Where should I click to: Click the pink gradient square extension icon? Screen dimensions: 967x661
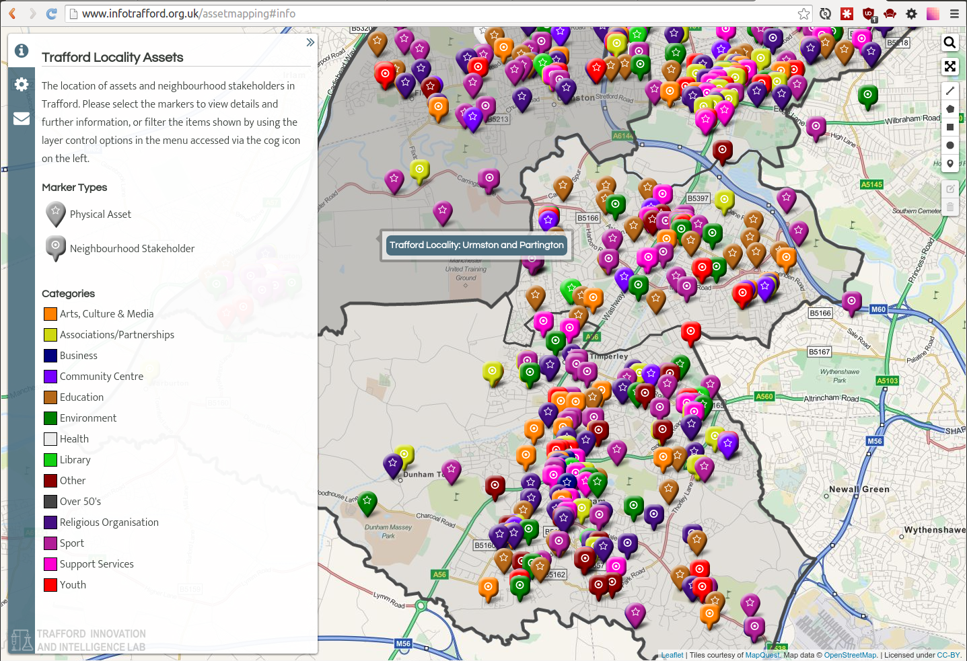pyautogui.click(x=933, y=13)
